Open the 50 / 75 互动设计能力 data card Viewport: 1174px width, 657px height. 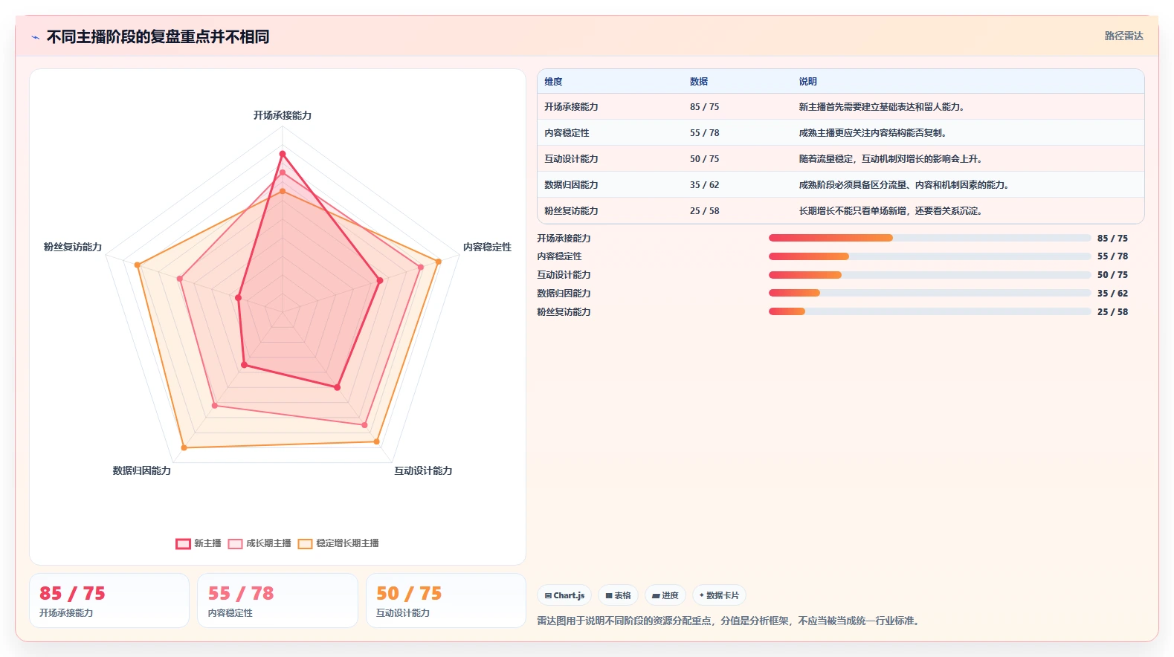(x=446, y=601)
